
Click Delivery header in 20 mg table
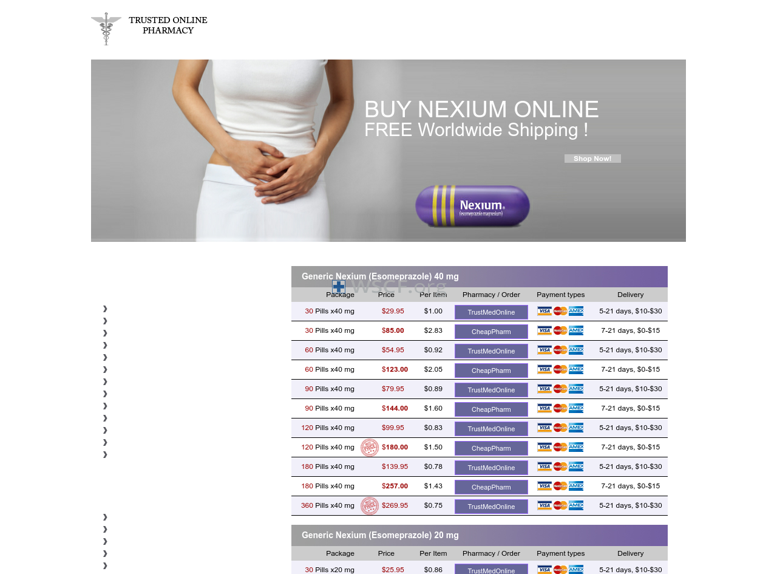click(x=631, y=553)
